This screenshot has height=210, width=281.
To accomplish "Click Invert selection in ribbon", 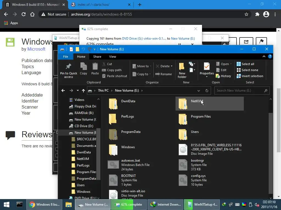I will tap(250, 76).
